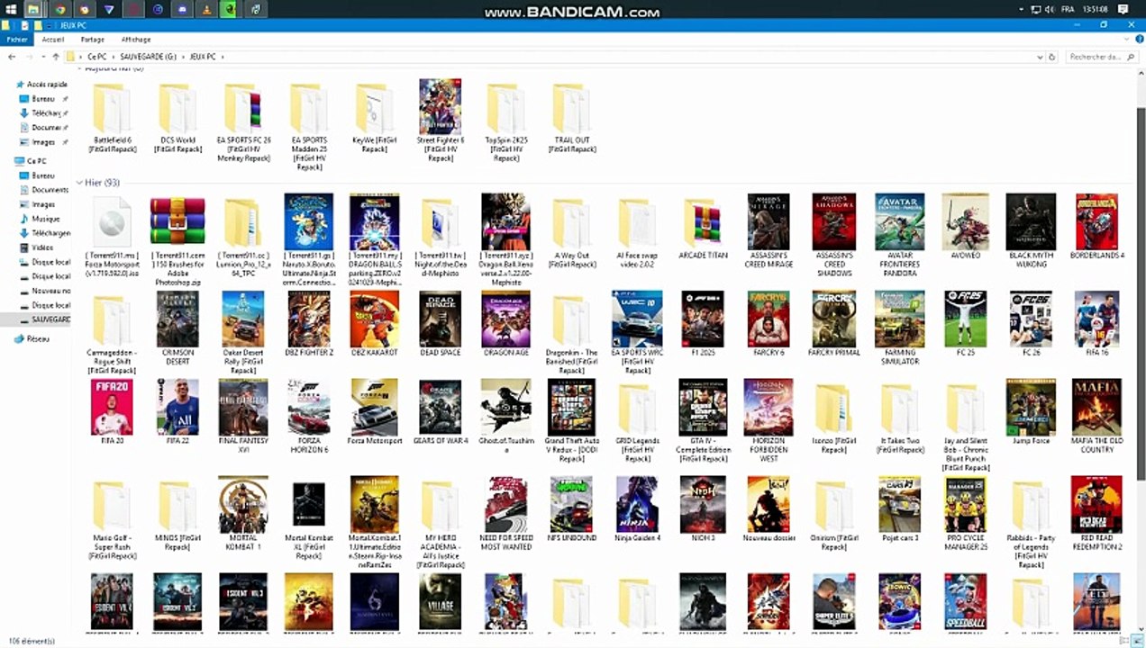Go up one folder level with up arrow
1146x648 pixels.
tap(56, 57)
